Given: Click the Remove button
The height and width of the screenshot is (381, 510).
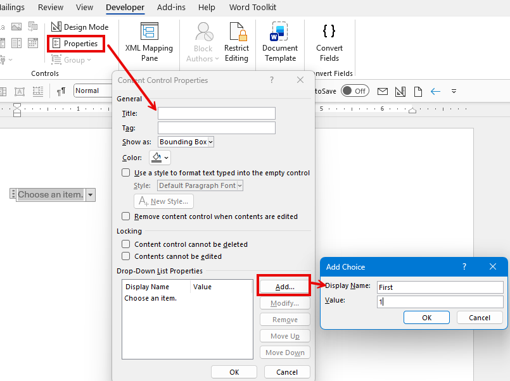Looking at the screenshot, I should pyautogui.click(x=284, y=320).
